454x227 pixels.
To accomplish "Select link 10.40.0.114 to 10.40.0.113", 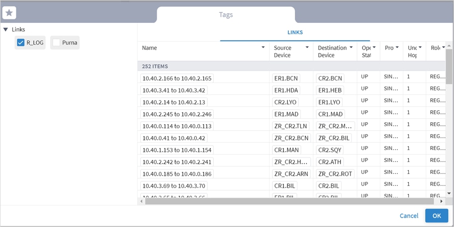I will (x=177, y=126).
